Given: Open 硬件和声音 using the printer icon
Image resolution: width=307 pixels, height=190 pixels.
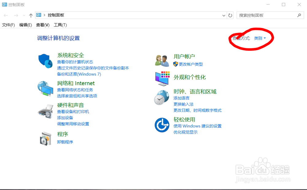Looking at the screenshot, I should click(45, 111).
